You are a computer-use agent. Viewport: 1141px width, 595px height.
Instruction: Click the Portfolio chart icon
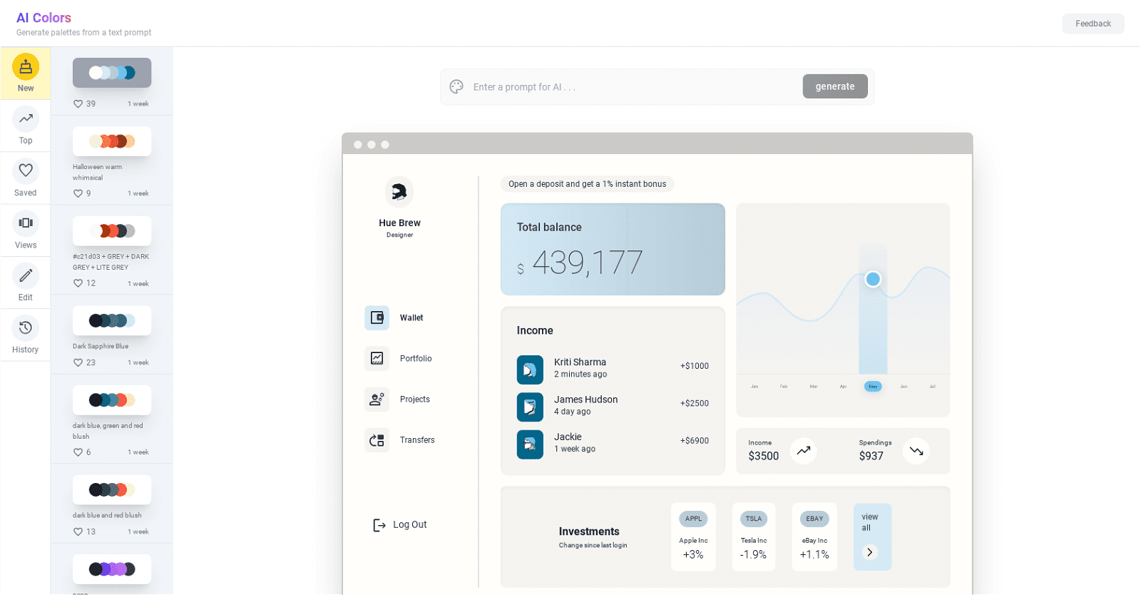click(377, 358)
